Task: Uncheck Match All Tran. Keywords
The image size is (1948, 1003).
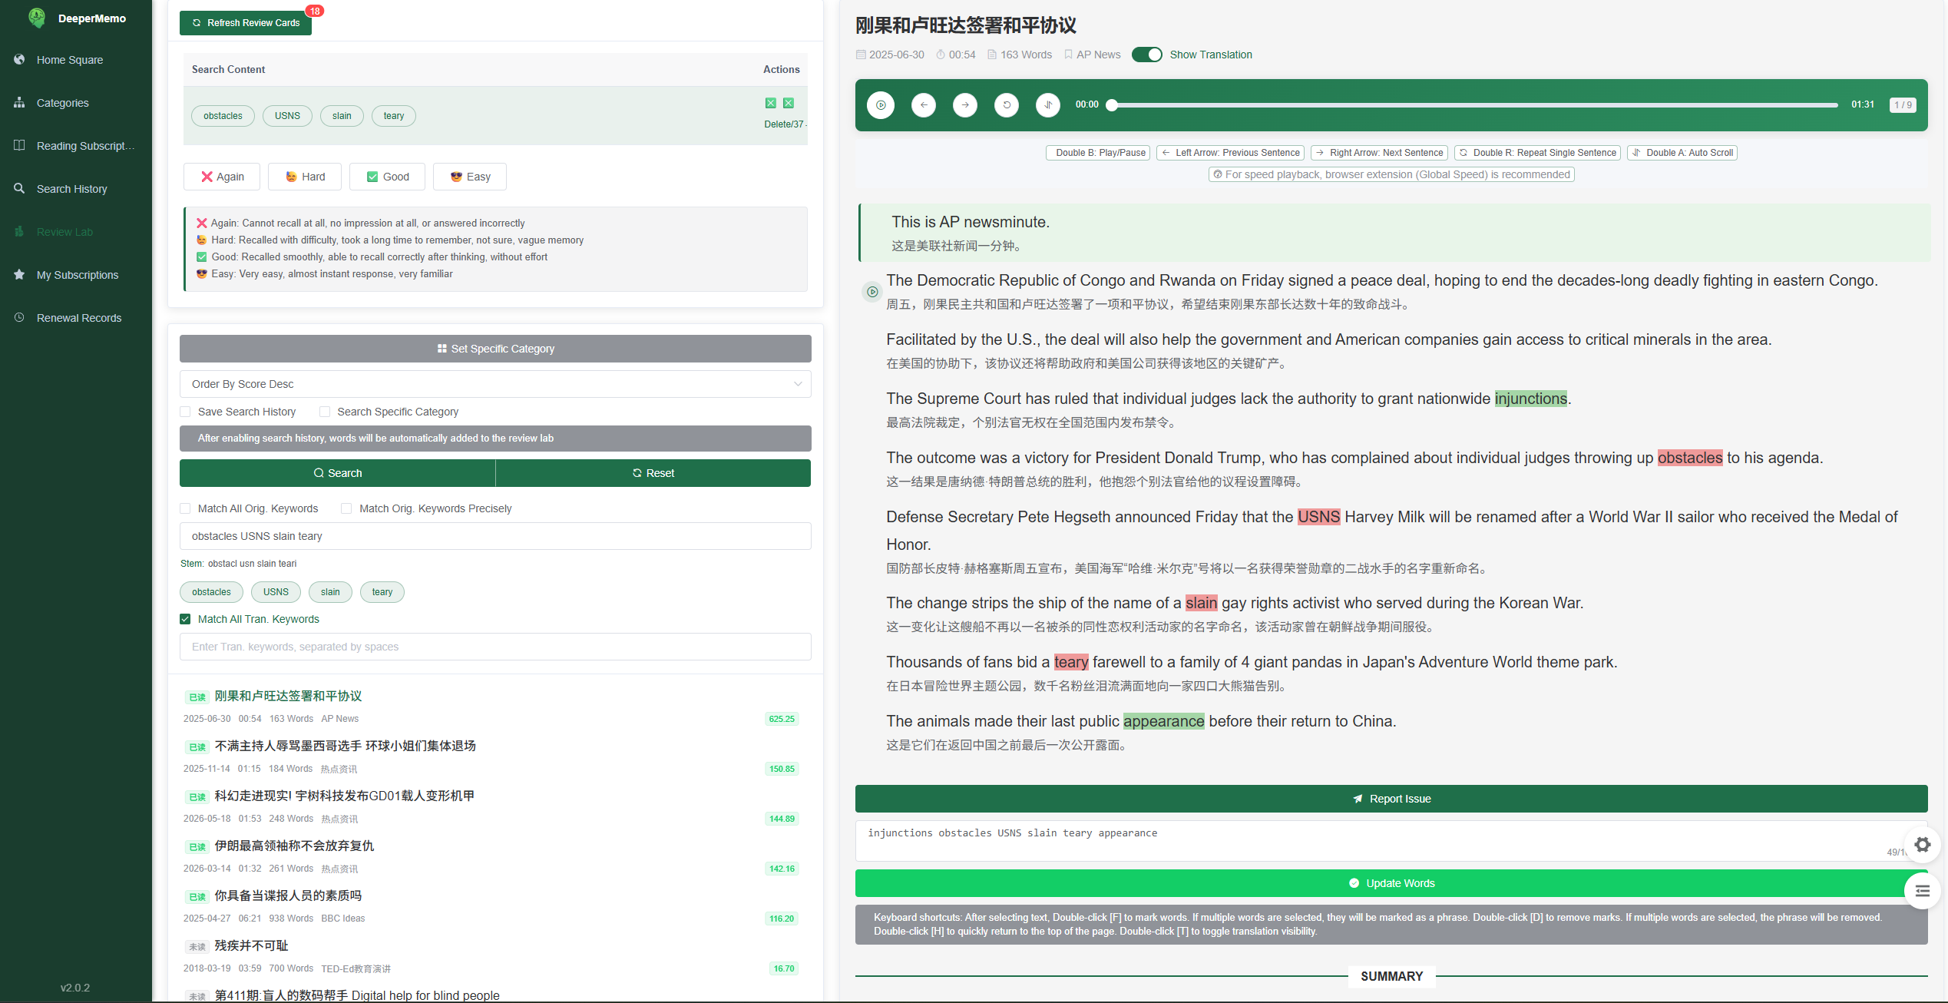Action: (185, 619)
